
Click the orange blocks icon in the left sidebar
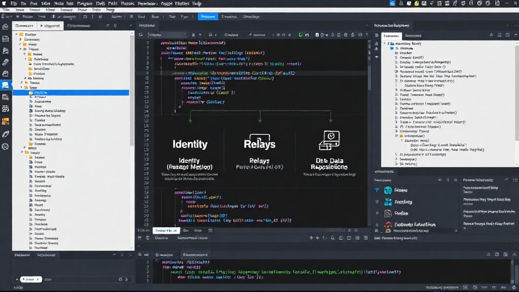click(5, 122)
